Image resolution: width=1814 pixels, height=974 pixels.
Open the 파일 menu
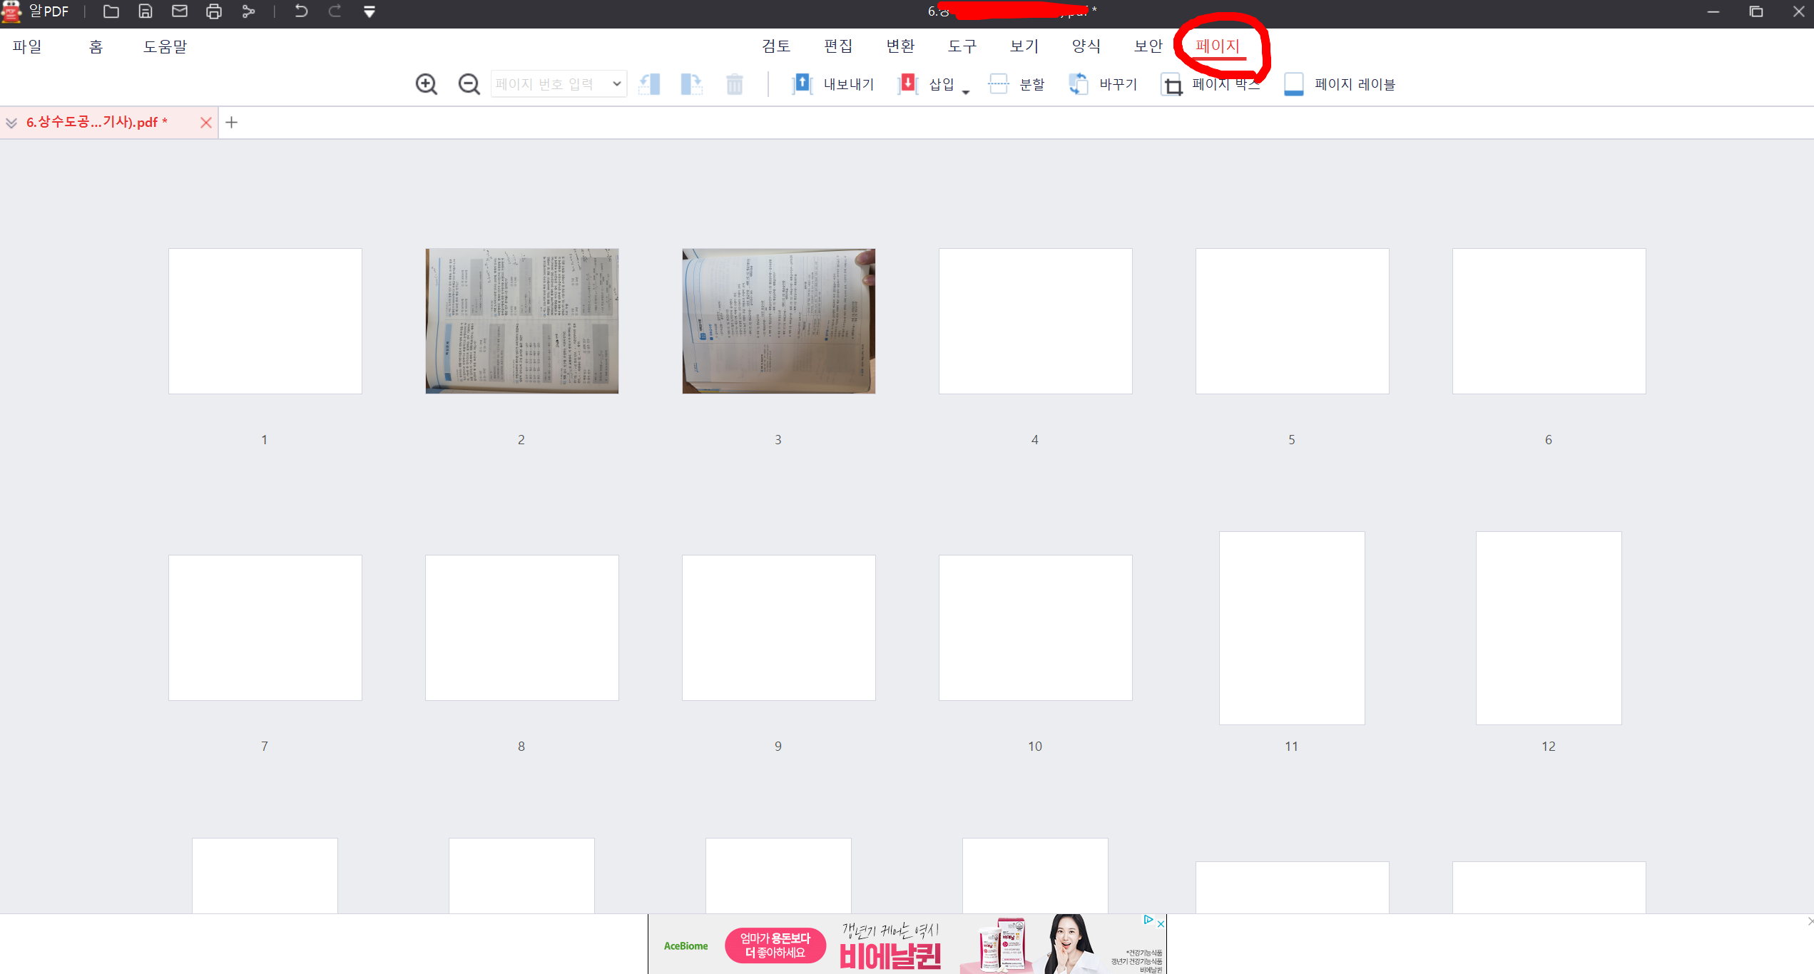(27, 46)
